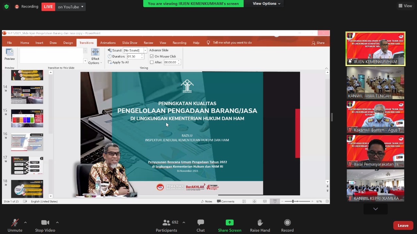Image resolution: width=417 pixels, height=234 pixels.
Task: Expand the Sound dropdown list
Action: [x=145, y=50]
